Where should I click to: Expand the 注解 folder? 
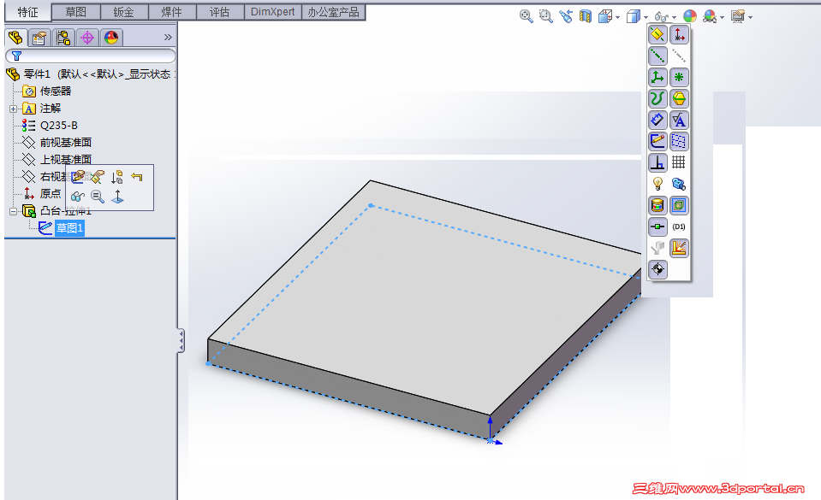click(x=13, y=109)
